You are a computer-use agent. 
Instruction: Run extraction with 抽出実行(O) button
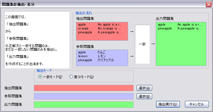168,104
